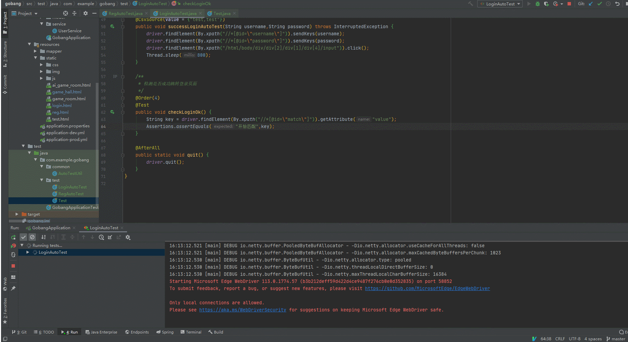Click the CRLF line separator in status bar

tap(560, 339)
